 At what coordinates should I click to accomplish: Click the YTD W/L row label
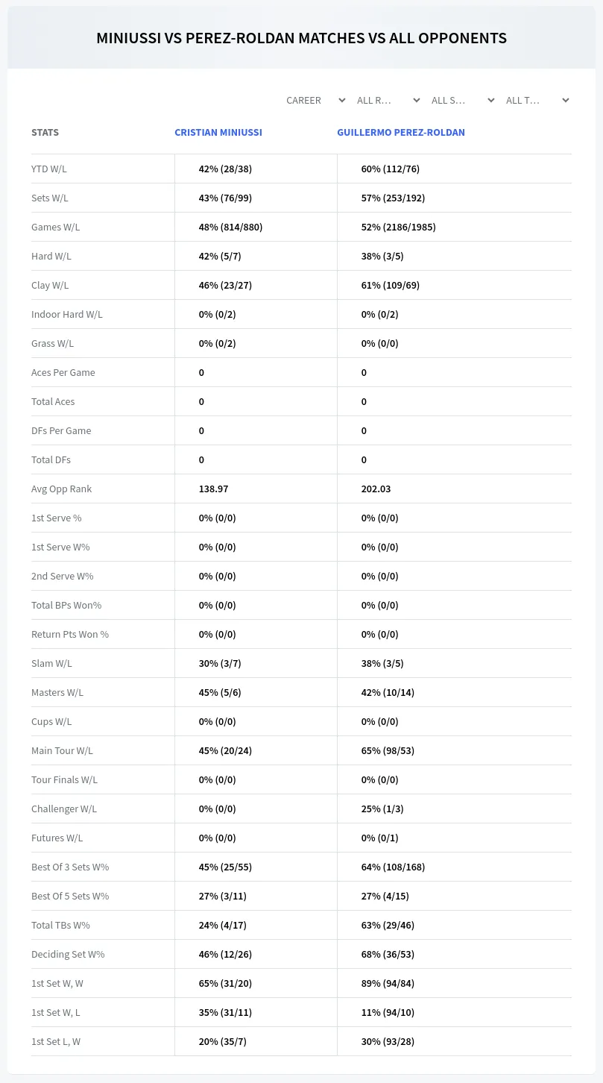tap(49, 169)
